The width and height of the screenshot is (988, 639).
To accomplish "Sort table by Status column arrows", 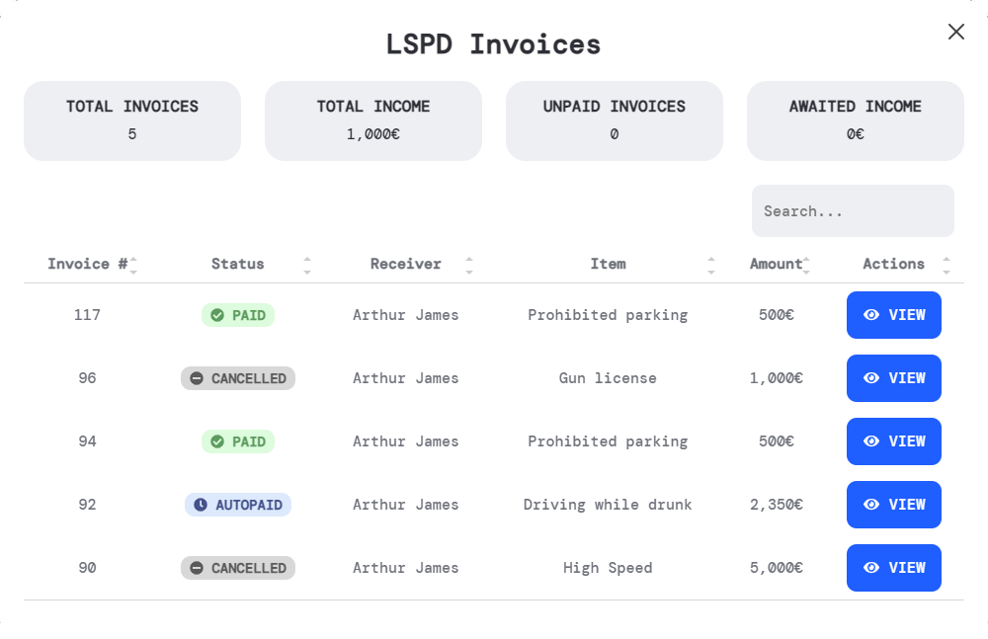I will click(307, 265).
